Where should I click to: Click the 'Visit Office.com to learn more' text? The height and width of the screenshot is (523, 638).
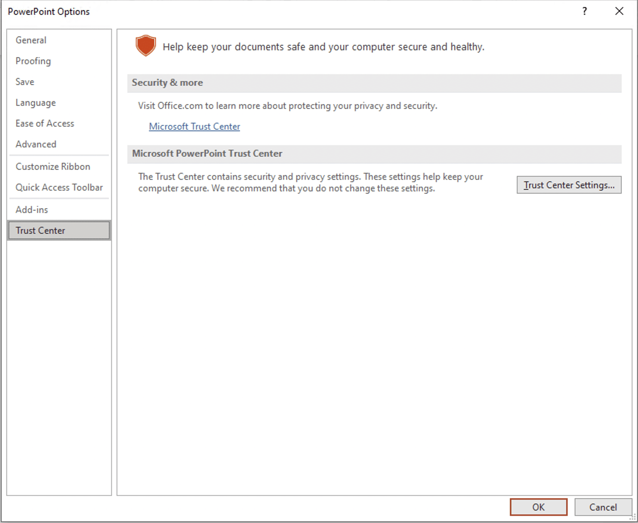pyautogui.click(x=287, y=106)
